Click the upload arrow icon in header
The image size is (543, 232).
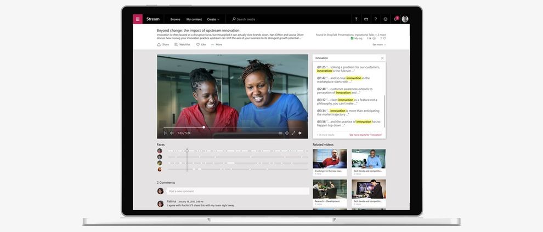356,19
